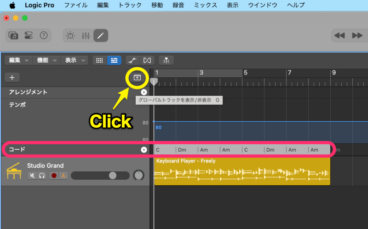This screenshot has width=368, height=229.
Task: Select the コード global track label
Action: pos(17,149)
